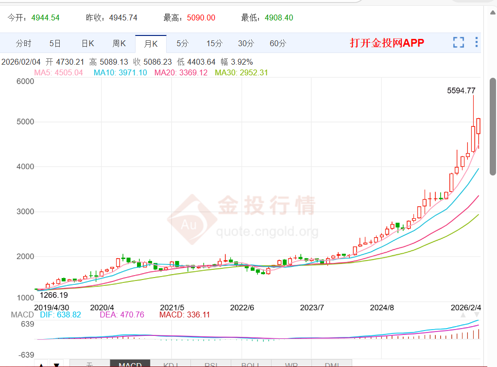The image size is (497, 367).
Task: Click the up triangle below 2026/2/4
Action: click(463, 315)
